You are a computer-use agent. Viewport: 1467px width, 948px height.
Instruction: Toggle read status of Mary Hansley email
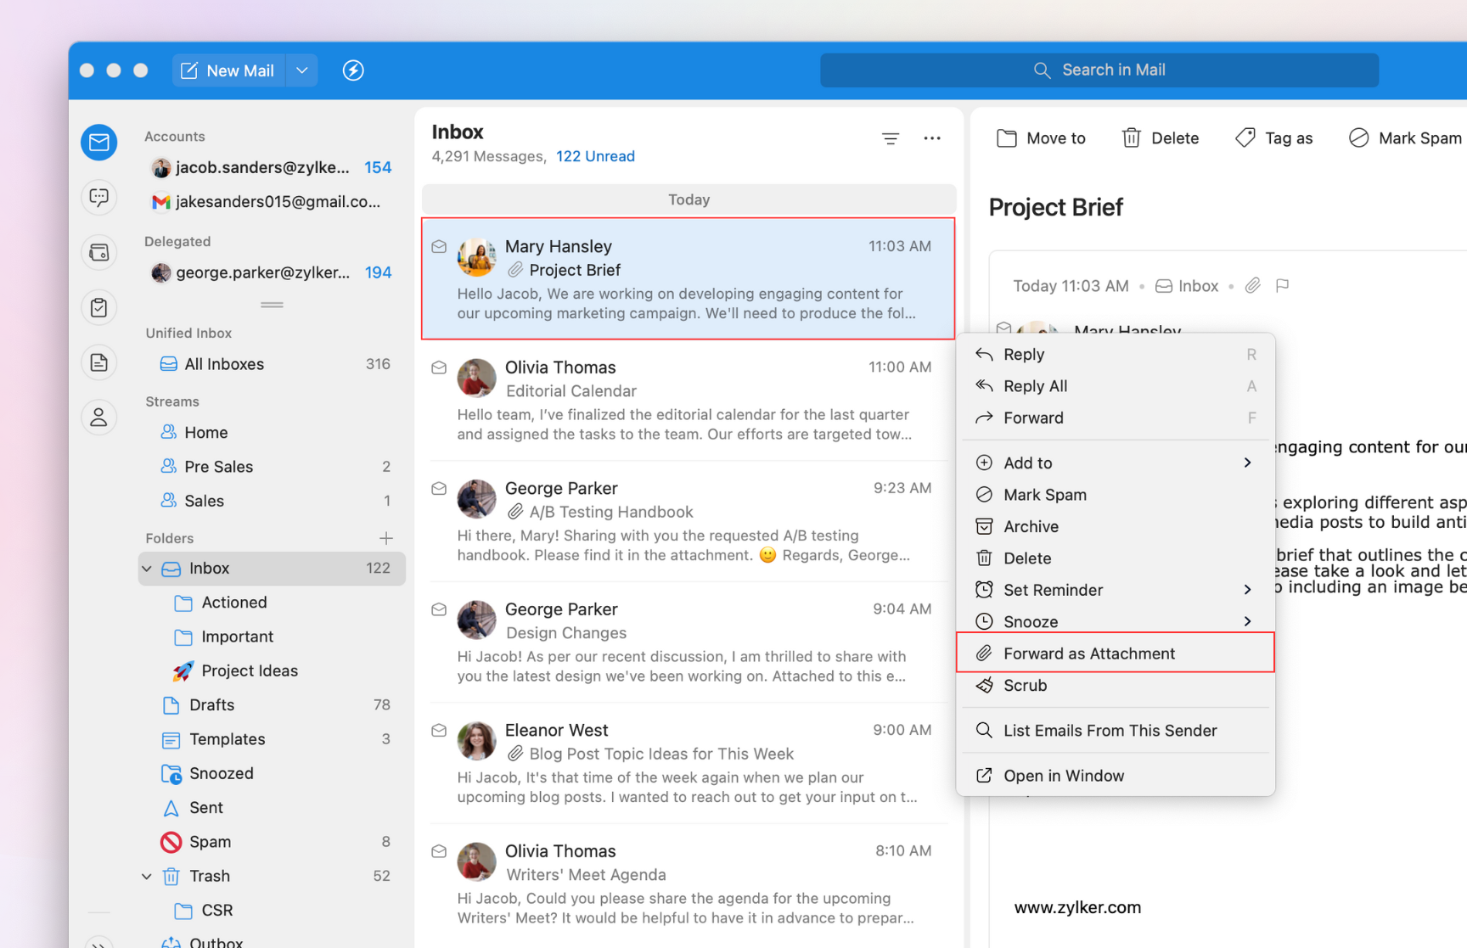tap(439, 247)
